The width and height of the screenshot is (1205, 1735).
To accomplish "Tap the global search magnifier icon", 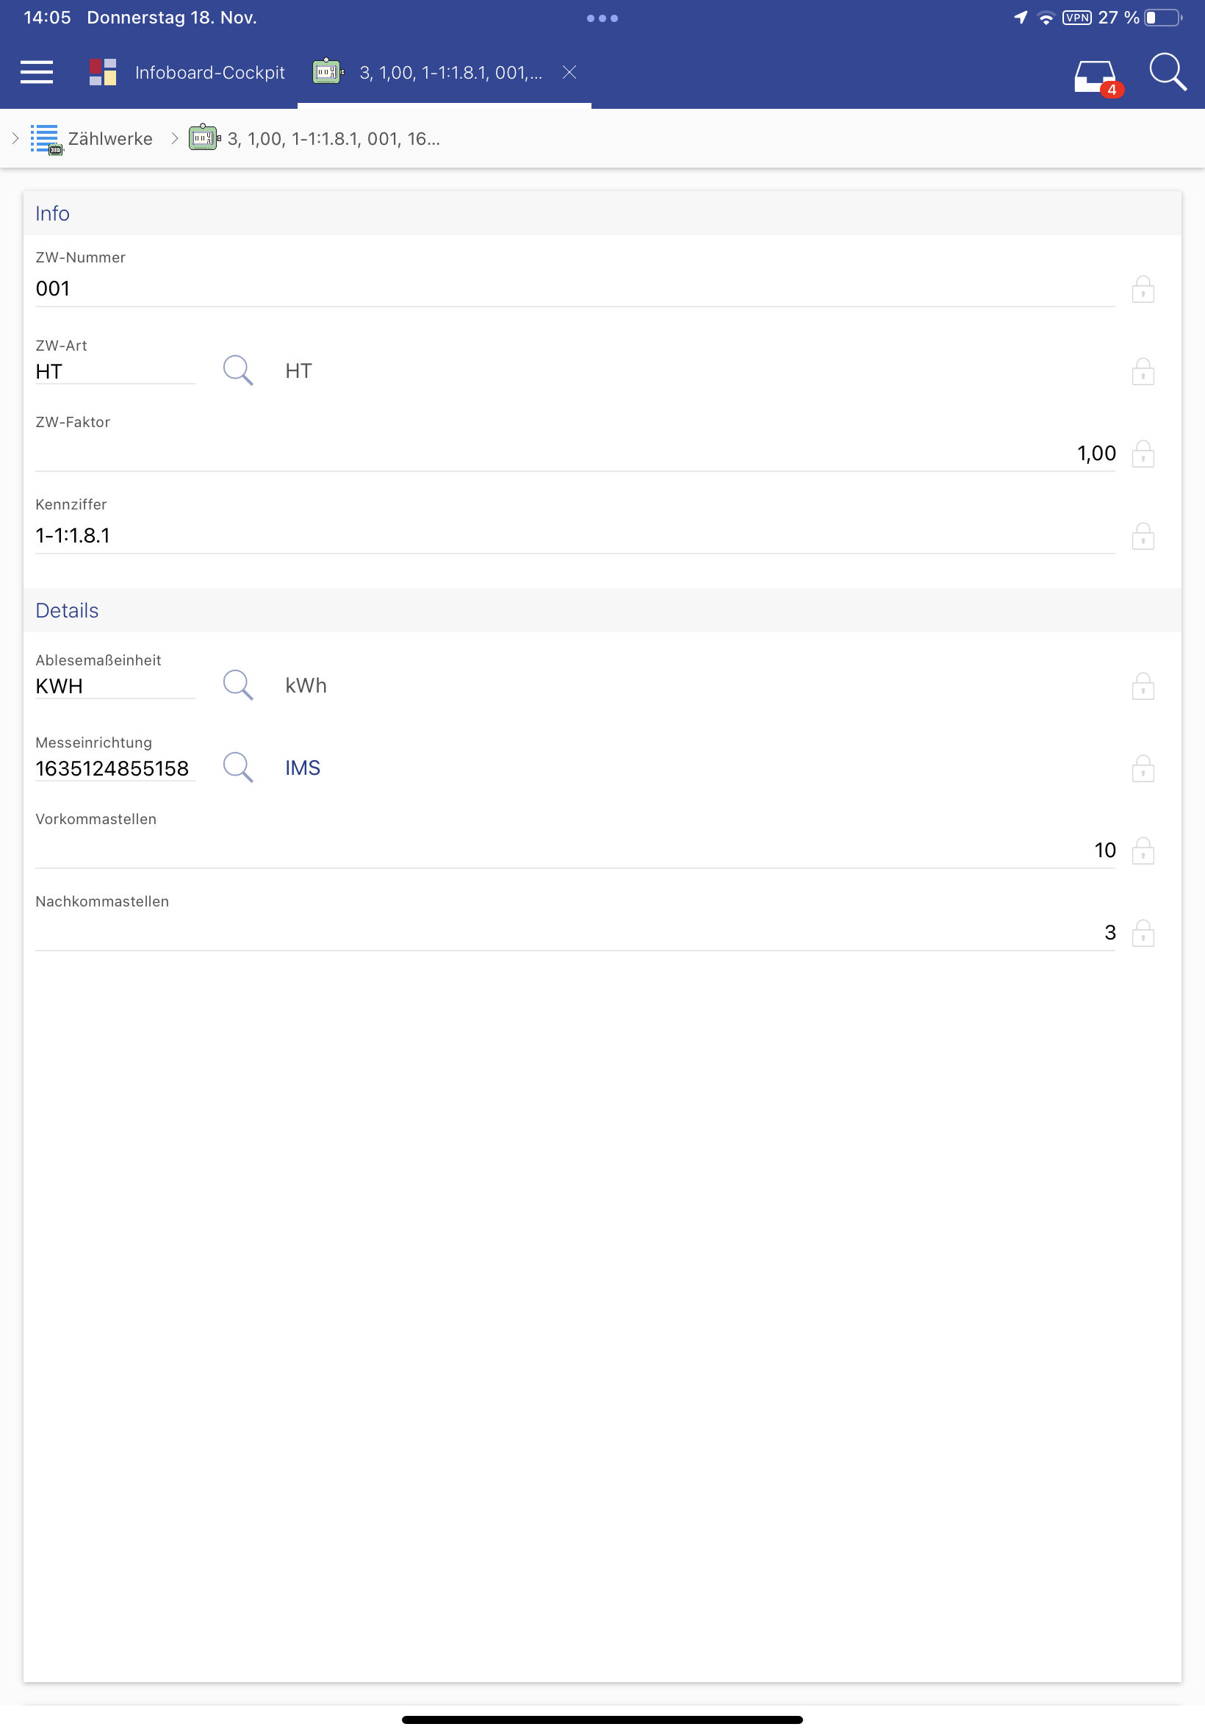I will pos(1167,73).
